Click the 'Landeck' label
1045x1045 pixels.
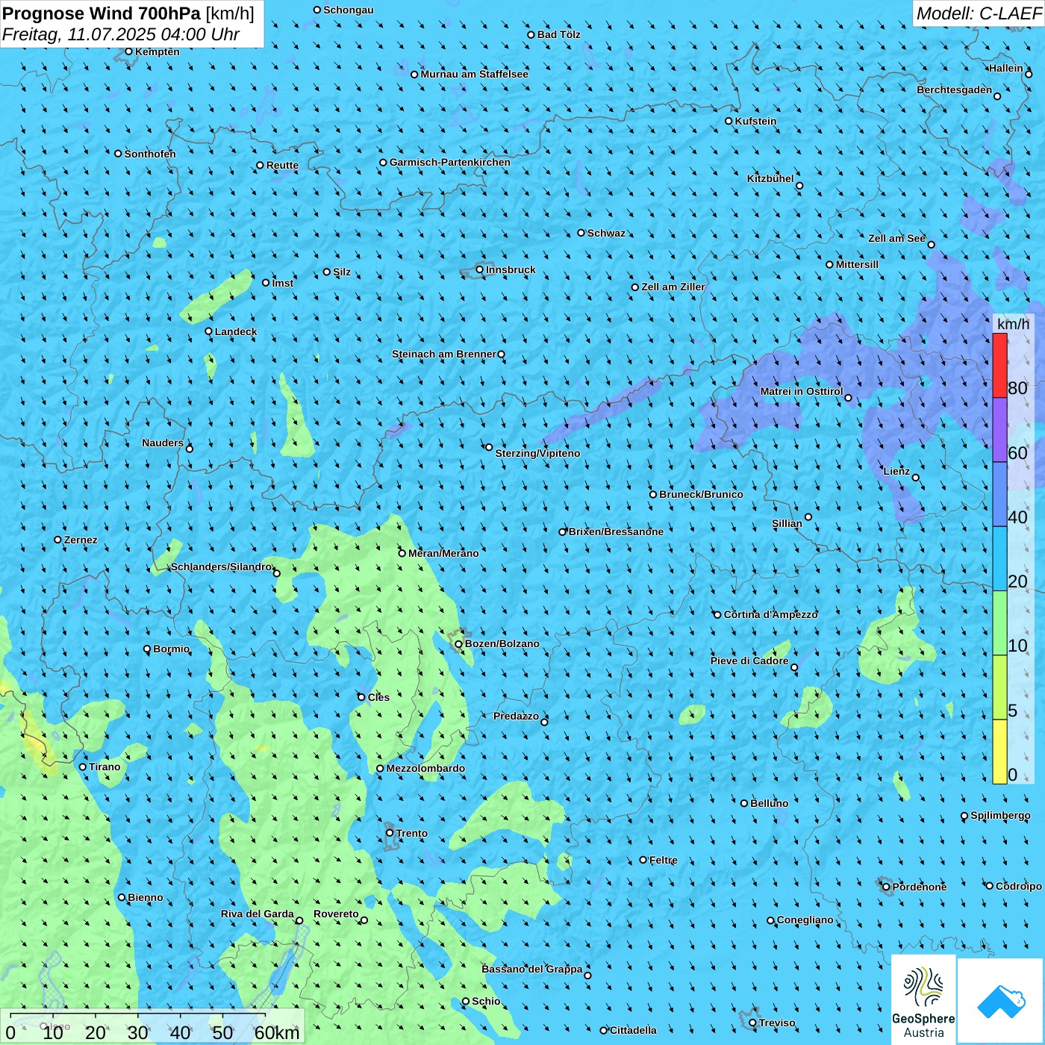point(236,331)
